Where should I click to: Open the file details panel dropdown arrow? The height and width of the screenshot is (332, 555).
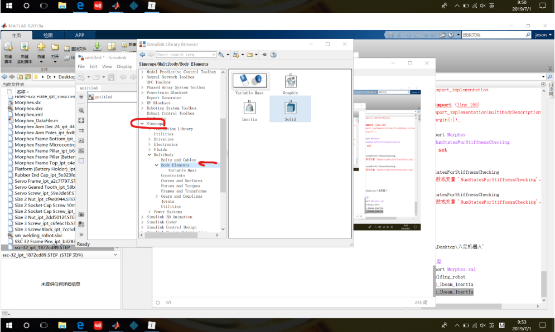click(115, 255)
